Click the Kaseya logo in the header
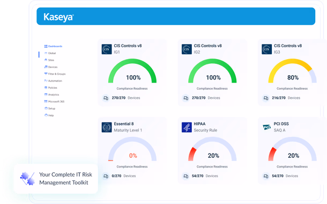Image resolution: width=327 pixels, height=204 pixels. (58, 17)
